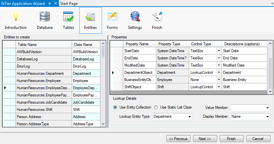Jump to the Finish wizard step icon
The height and width of the screenshot is (144, 274).
[x=157, y=20]
